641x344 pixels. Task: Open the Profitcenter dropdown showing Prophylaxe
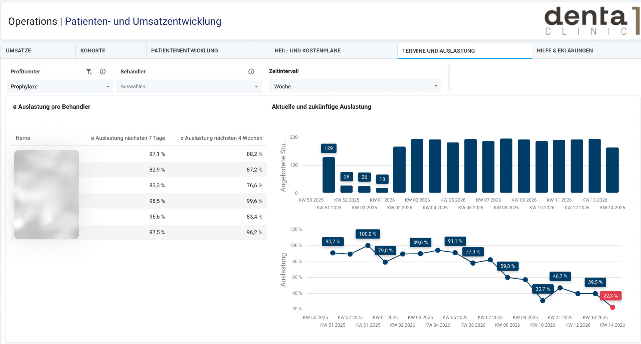point(60,86)
